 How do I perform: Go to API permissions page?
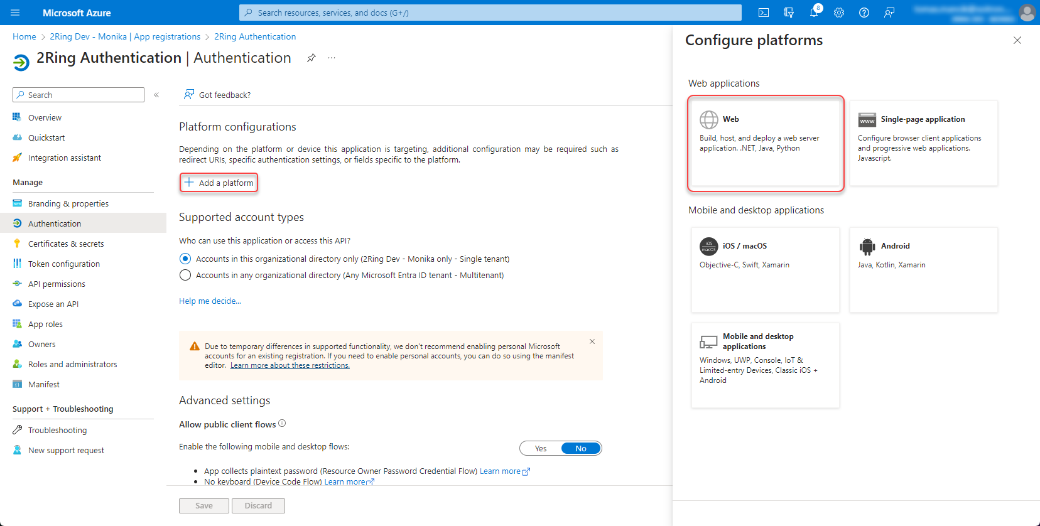[x=57, y=284]
